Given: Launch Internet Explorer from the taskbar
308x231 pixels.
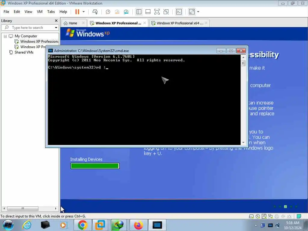Looking at the screenshot, I should 27,225.
